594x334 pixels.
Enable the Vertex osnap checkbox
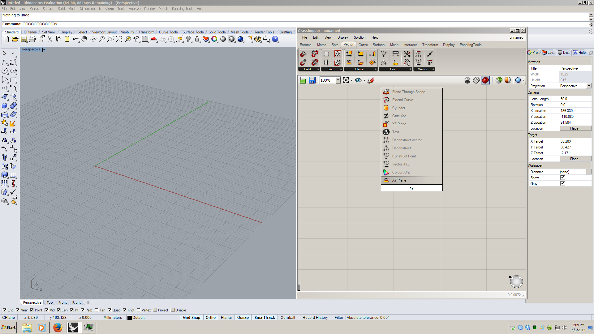pos(139,310)
